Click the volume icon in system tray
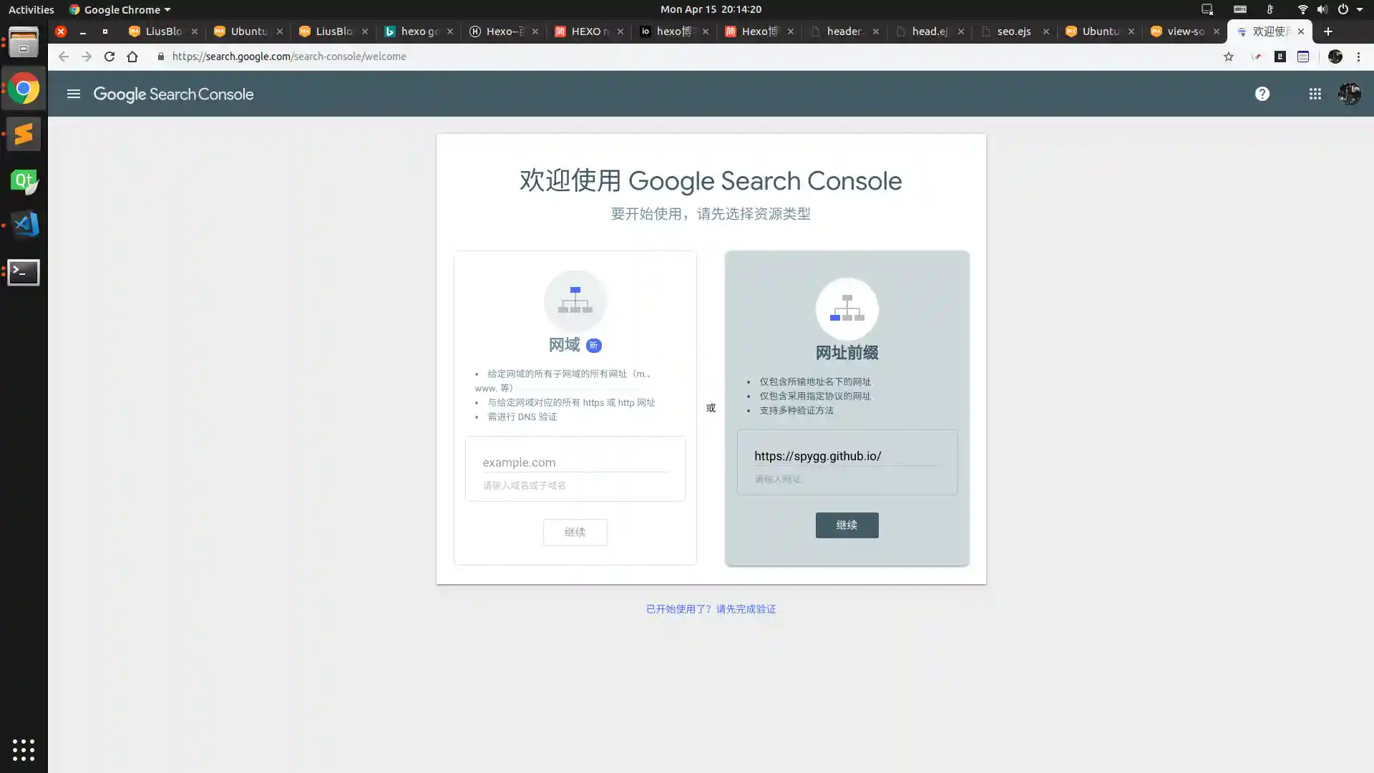The width and height of the screenshot is (1374, 773). tap(1320, 9)
